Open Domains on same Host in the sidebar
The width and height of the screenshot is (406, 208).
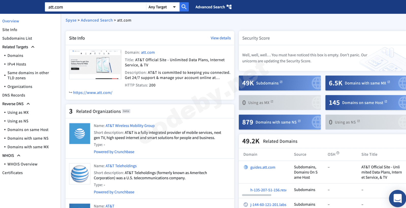pos(28,130)
